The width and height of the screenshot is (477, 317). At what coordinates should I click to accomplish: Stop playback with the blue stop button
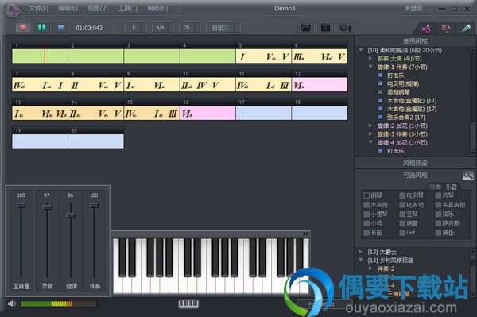60,28
